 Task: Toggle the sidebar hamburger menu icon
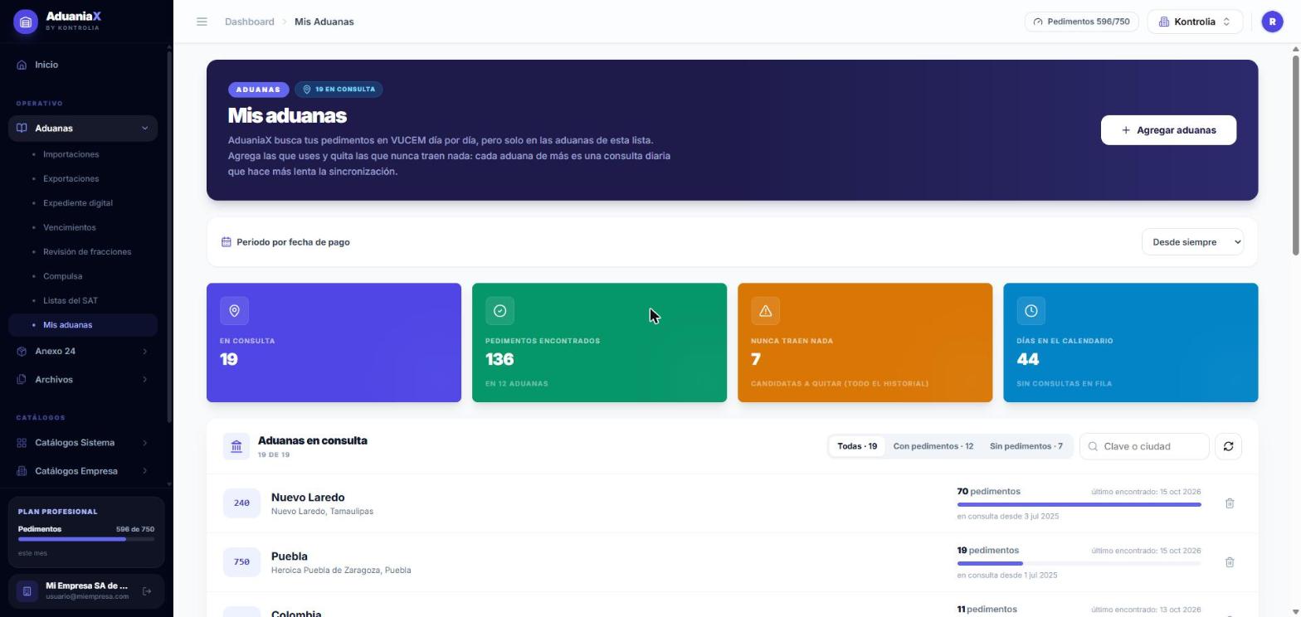202,22
